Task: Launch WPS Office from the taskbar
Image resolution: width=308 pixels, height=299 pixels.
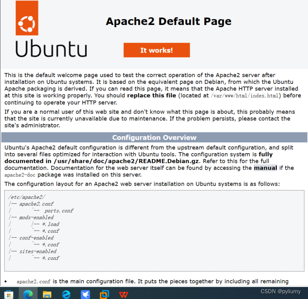Action: (x=124, y=295)
